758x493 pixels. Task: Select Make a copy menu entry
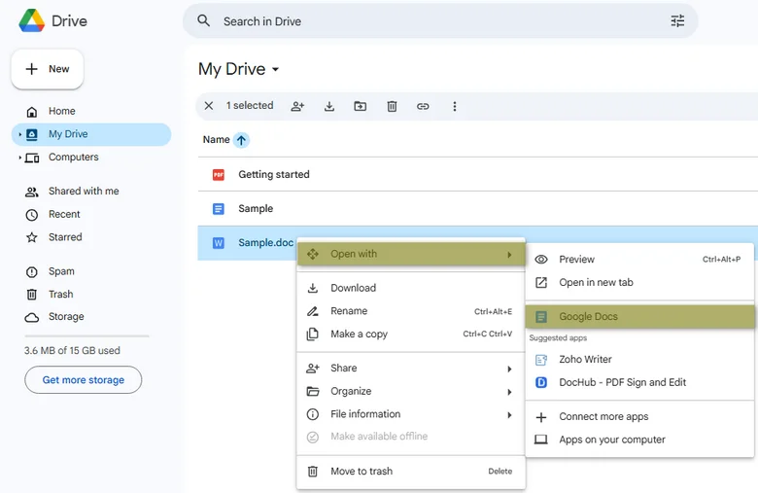(410, 334)
